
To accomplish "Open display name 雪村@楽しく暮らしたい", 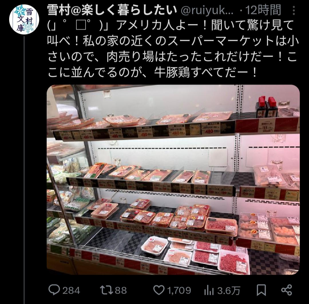I will point(112,10).
